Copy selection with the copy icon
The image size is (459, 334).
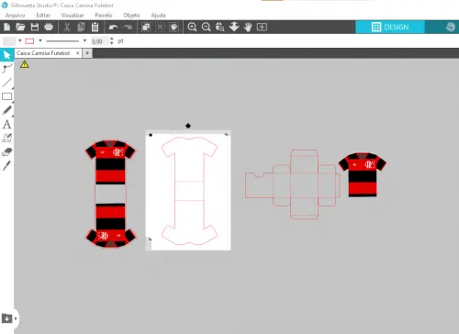(x=81, y=28)
